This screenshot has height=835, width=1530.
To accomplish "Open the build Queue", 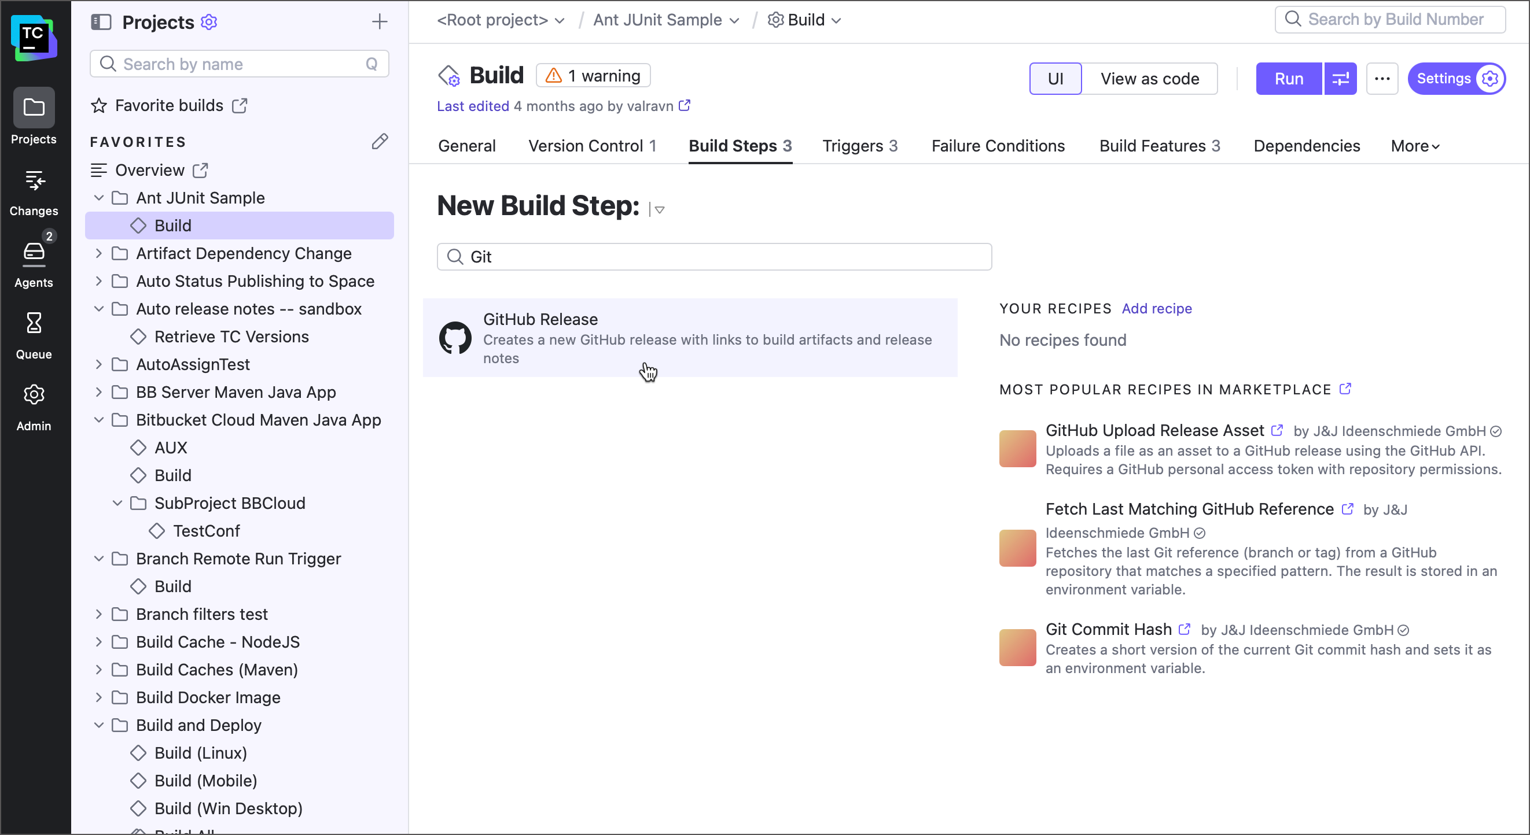I will (x=34, y=336).
